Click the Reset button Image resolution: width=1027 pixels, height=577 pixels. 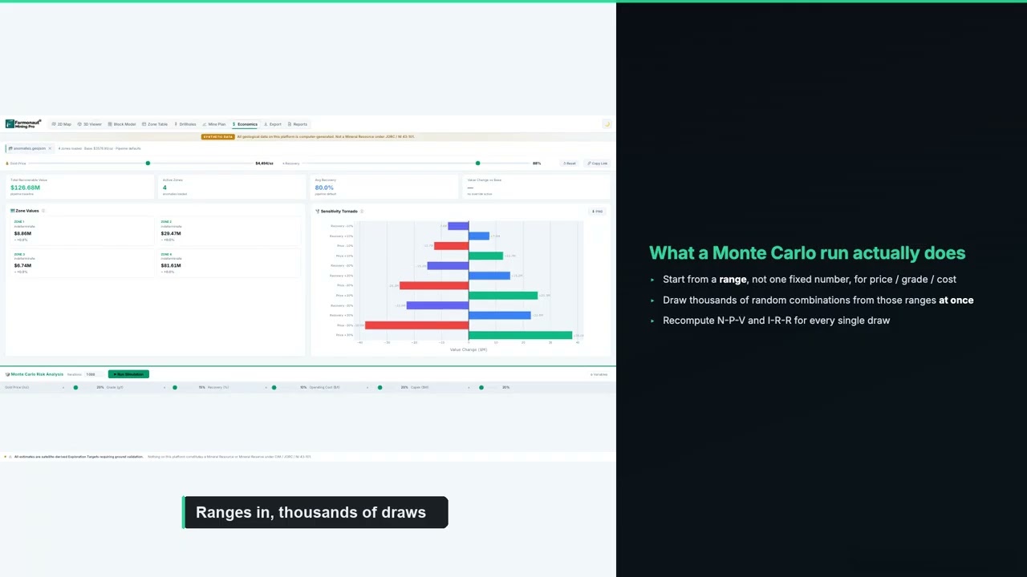(570, 163)
